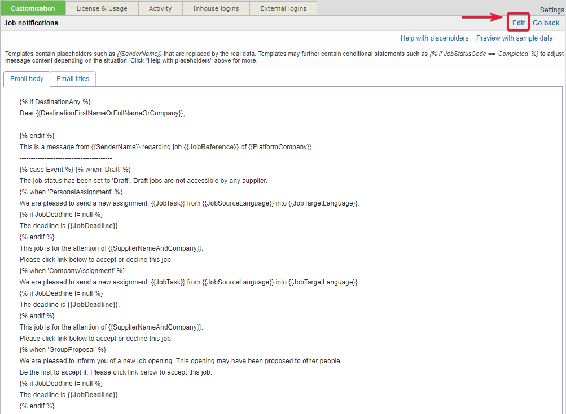Open Help with placeholders
Screen dimensions: 566x414
[x=434, y=38]
